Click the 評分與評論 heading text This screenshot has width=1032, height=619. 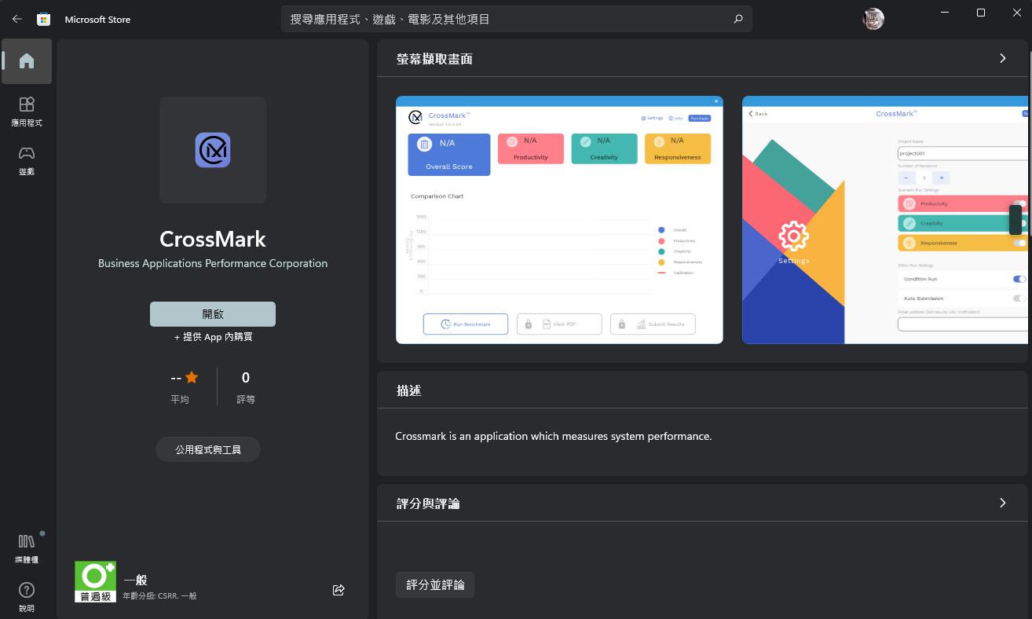coord(429,504)
